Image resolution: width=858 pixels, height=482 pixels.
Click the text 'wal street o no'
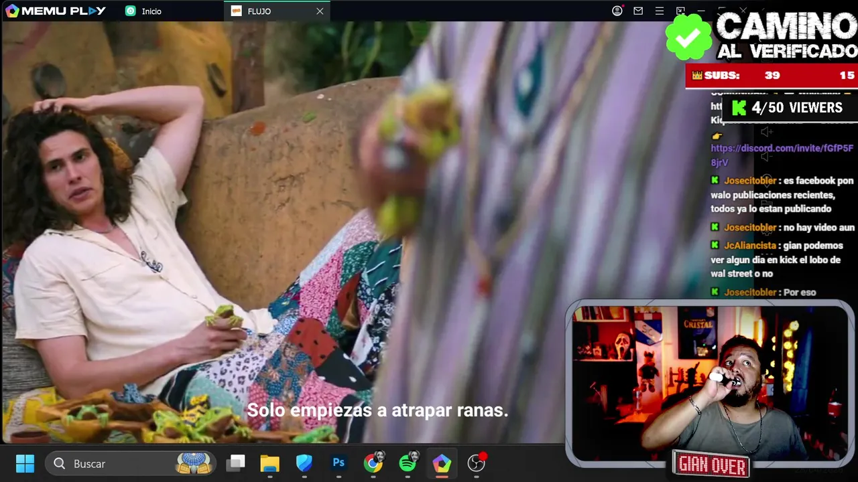click(741, 274)
